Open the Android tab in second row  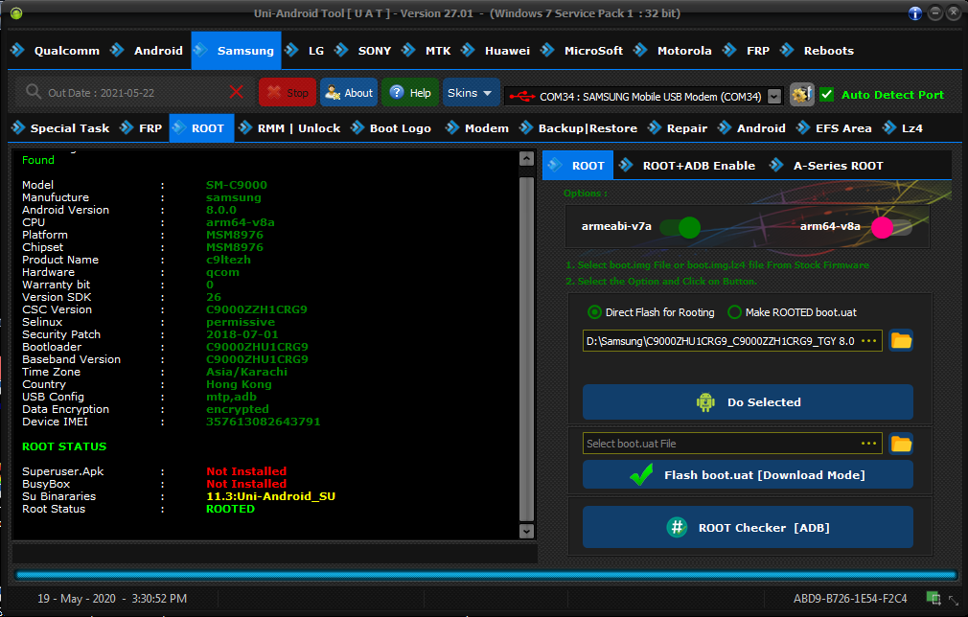tap(752, 128)
